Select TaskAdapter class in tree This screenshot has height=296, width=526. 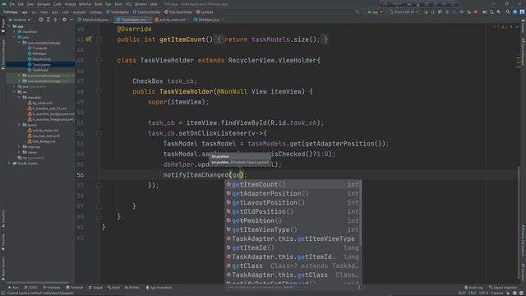point(39,64)
